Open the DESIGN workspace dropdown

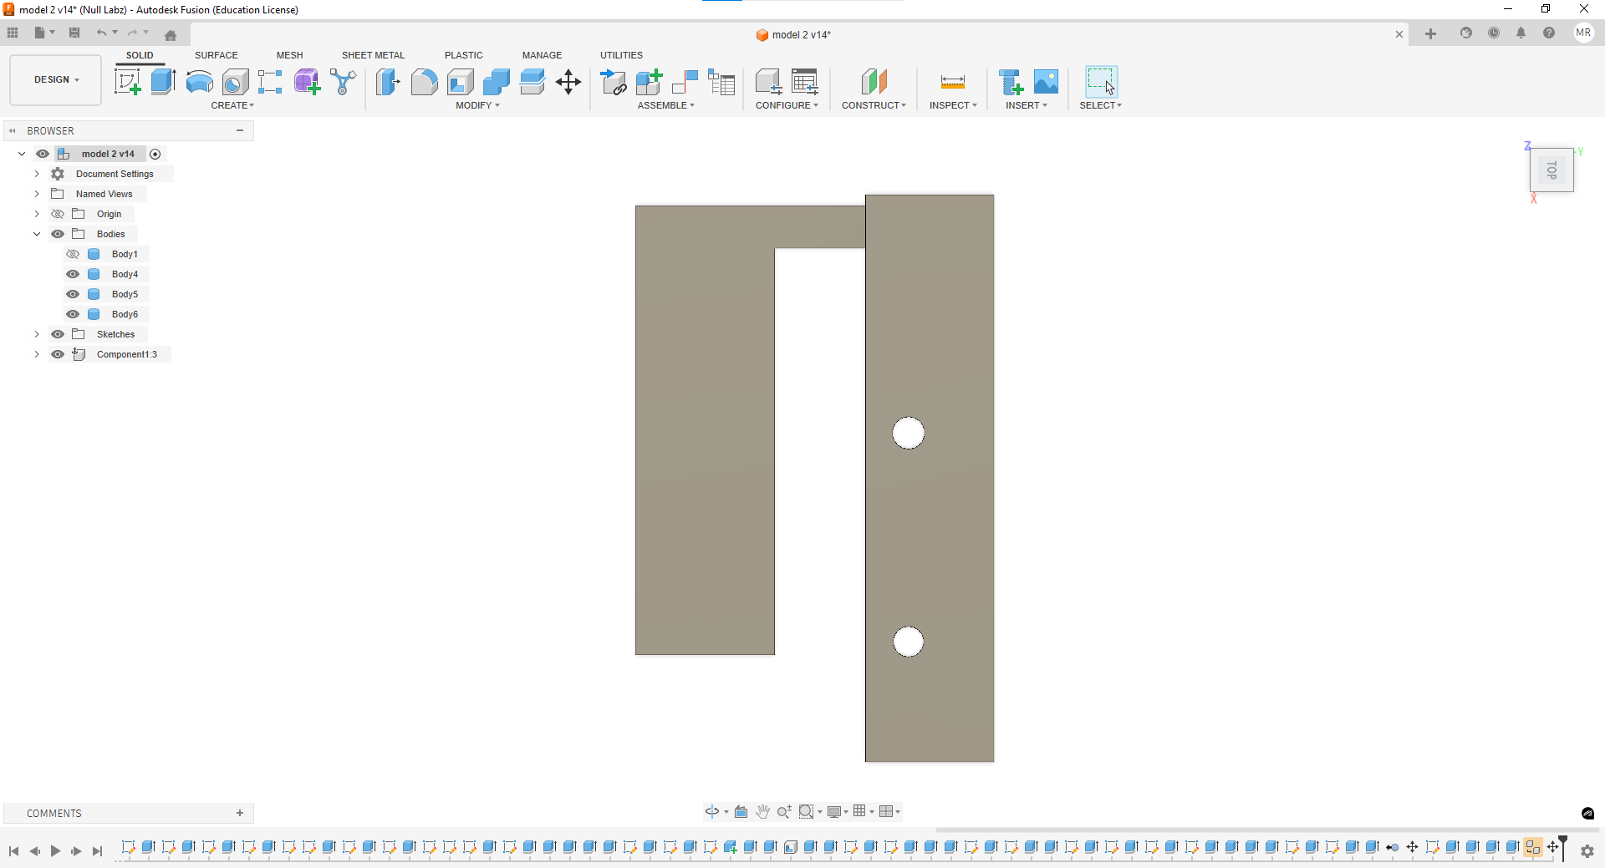coord(56,80)
